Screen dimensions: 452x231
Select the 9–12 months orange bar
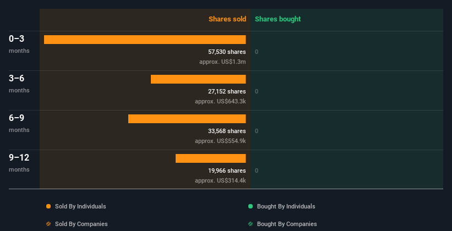pos(211,158)
